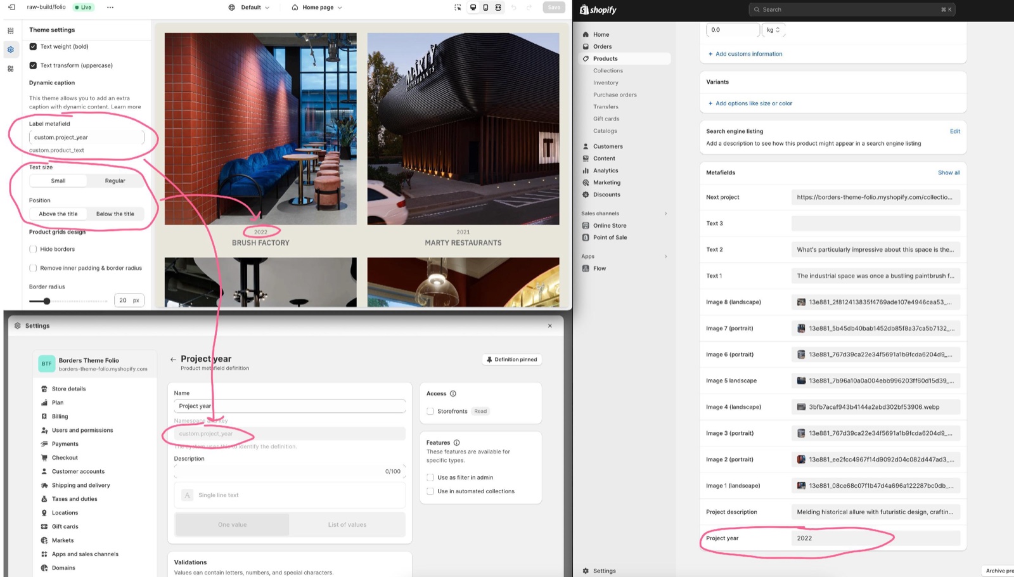Click the undo arrow in theme editor
The width and height of the screenshot is (1014, 577).
[513, 7]
